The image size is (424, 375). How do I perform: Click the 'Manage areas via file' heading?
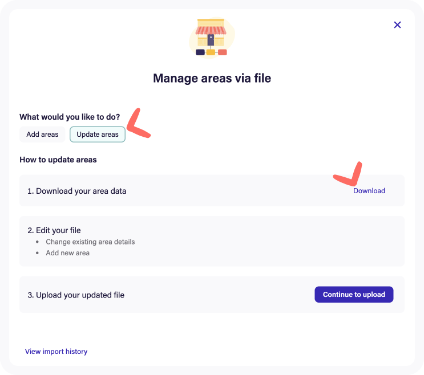click(212, 78)
